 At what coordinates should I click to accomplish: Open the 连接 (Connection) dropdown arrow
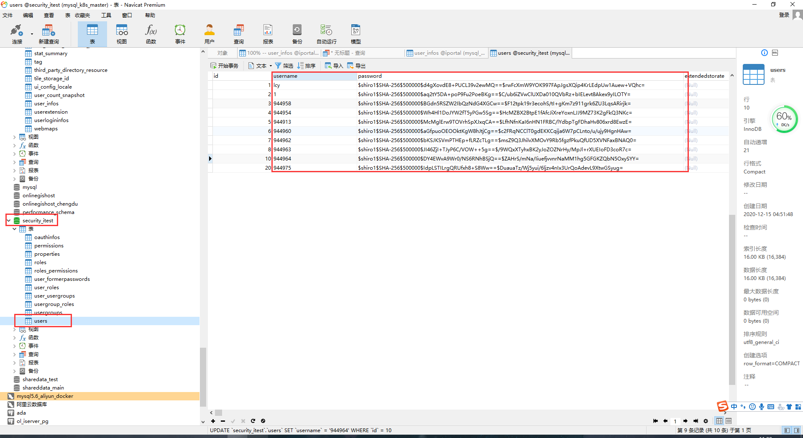pyautogui.click(x=32, y=34)
